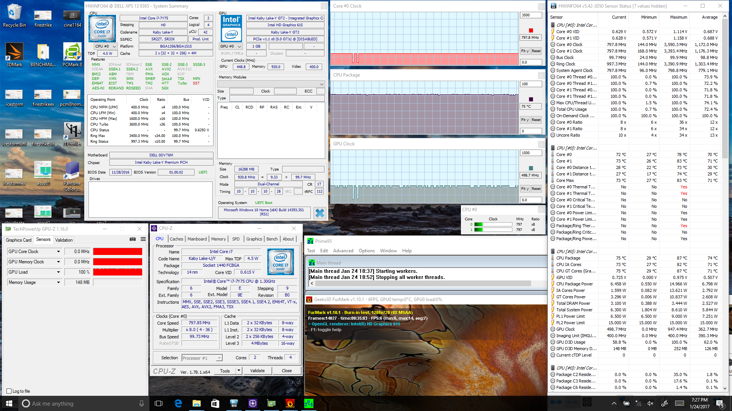Click the blue X icon in System Summary

[x=319, y=213]
